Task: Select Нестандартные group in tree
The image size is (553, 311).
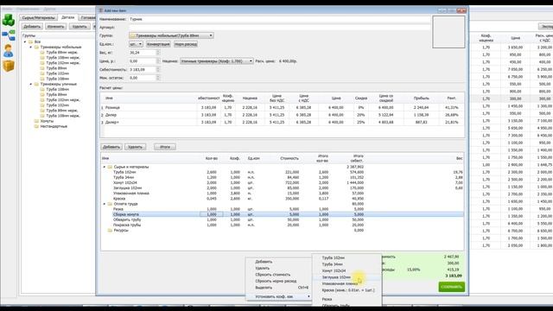Action: 54,126
